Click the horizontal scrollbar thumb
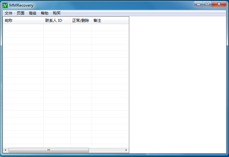The height and width of the screenshot is (157, 229). point(49,150)
